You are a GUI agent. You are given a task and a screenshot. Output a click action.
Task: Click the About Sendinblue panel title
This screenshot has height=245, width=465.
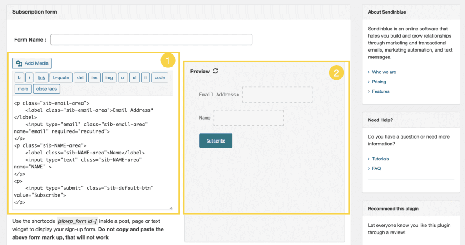(x=387, y=12)
